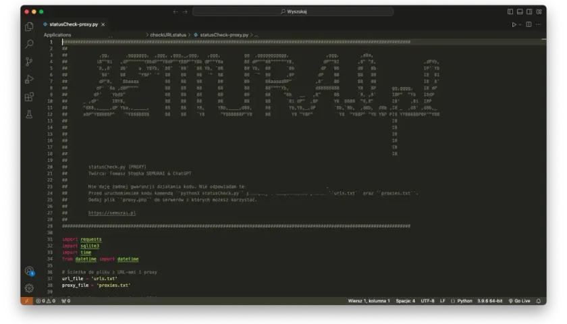The image size is (567, 324).
Task: Open the Testing flask view
Action: (x=29, y=114)
